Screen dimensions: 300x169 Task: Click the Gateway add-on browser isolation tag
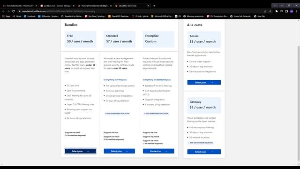tap(201, 143)
